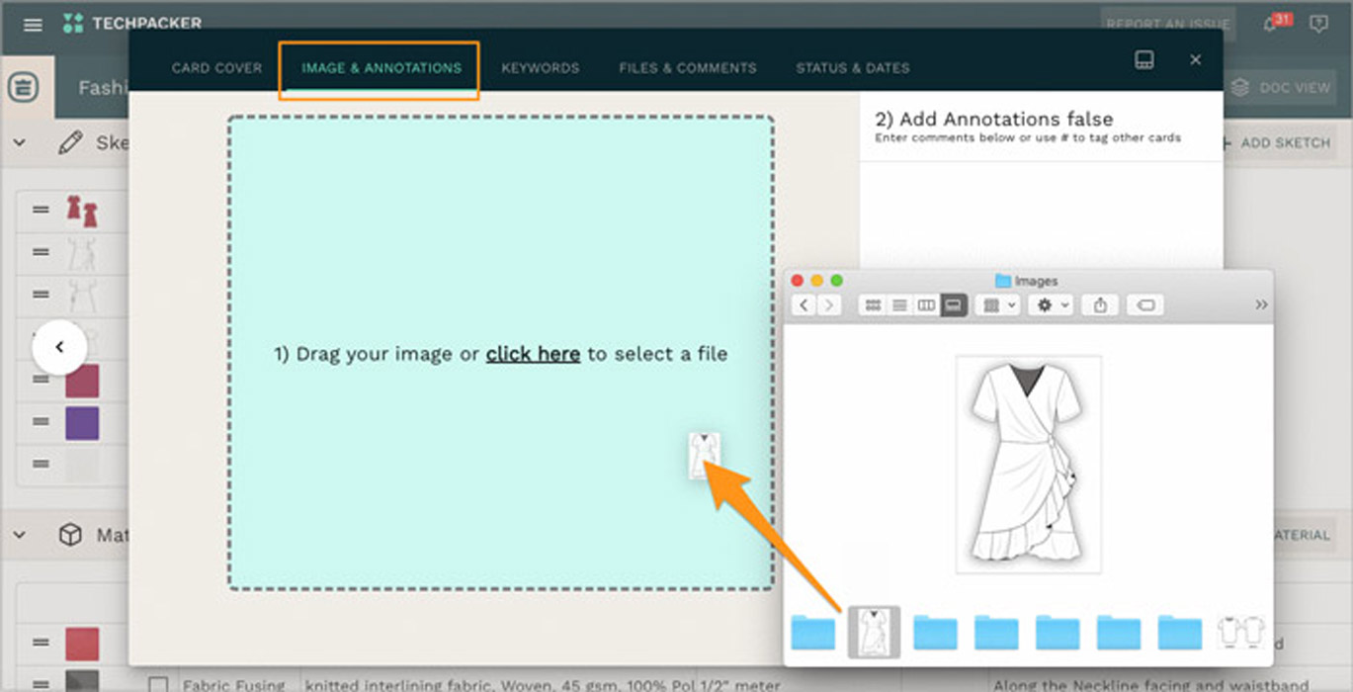Click the 'click here' file select link

point(533,354)
